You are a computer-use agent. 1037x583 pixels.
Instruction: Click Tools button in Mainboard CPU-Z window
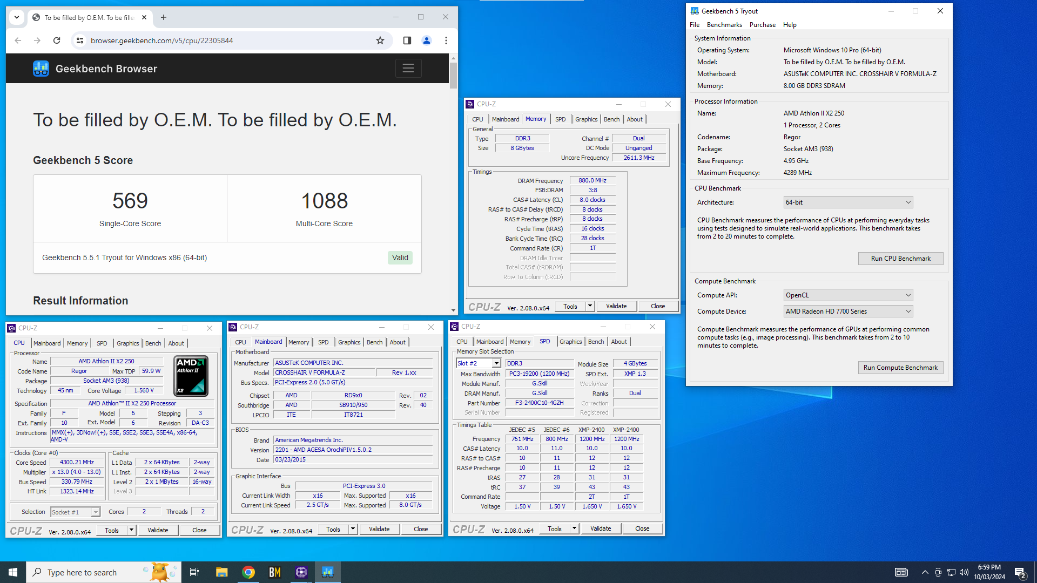point(333,529)
